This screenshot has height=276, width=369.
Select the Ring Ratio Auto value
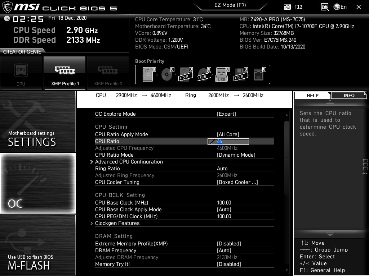pyautogui.click(x=222, y=169)
